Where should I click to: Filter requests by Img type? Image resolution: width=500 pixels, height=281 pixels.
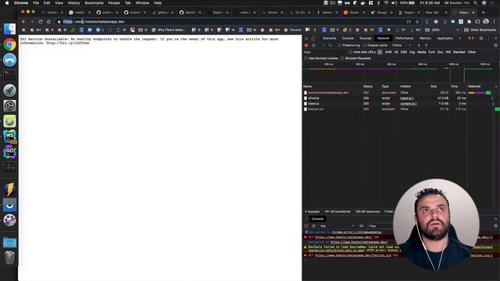click(x=412, y=52)
